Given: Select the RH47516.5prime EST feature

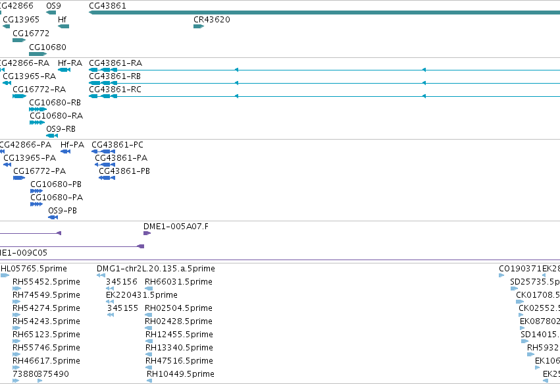Looking at the screenshot, I should coord(149,368).
